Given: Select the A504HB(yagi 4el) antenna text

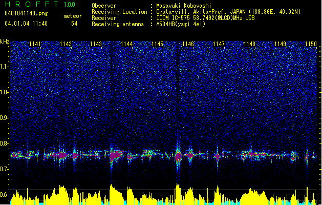Looking at the screenshot, I should click(x=181, y=24).
